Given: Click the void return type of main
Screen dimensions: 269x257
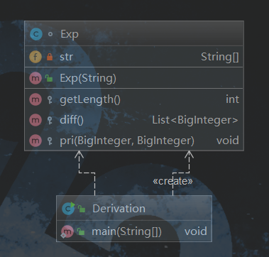Looking at the screenshot, I should (x=196, y=231).
